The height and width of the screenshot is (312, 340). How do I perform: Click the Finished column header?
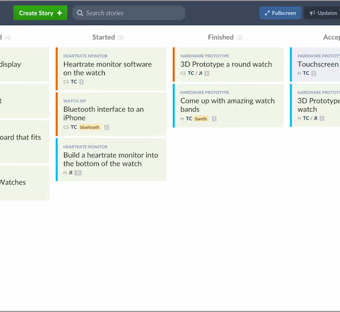coord(221,37)
